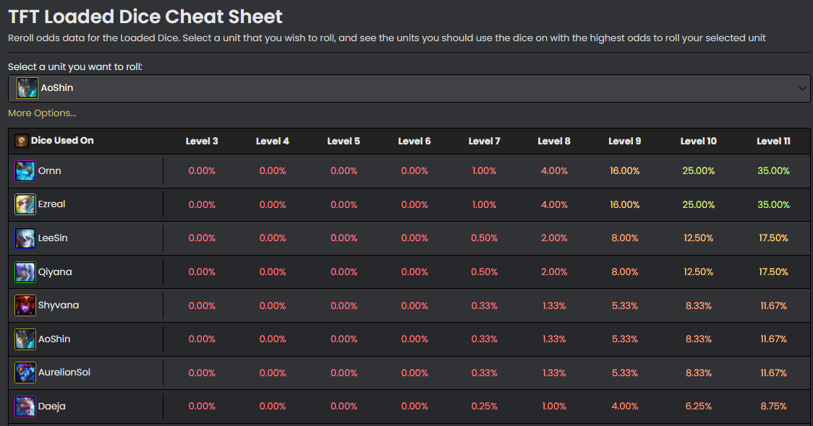Click Ornn's Level 7 value 1.00%
Viewport: 813px width, 426px height.
485,171
